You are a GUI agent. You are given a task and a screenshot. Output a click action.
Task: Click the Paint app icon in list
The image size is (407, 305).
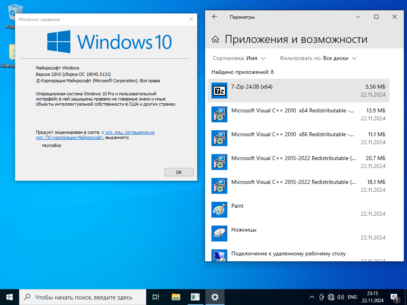(219, 210)
